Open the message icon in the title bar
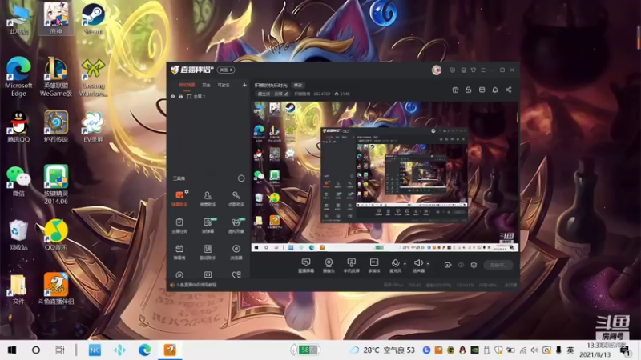641x360 pixels. (452, 70)
